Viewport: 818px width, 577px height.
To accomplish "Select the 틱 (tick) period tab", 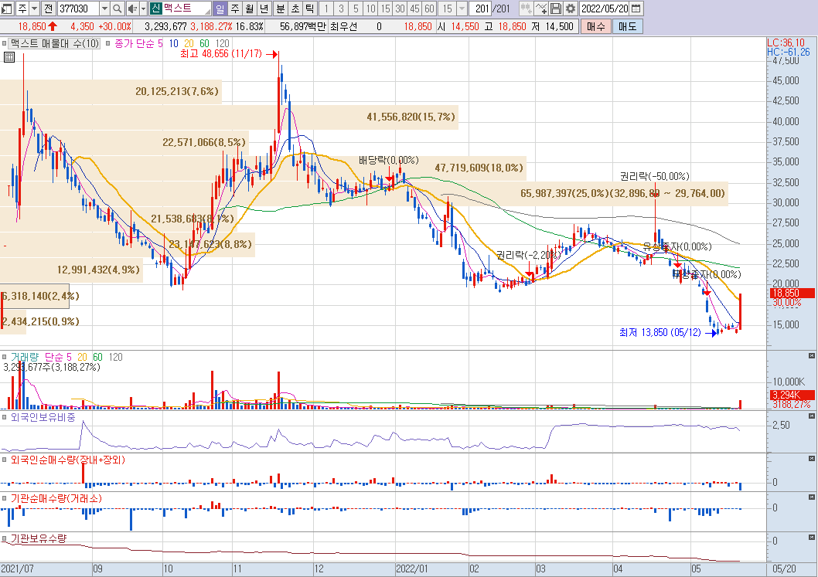I will [x=309, y=8].
